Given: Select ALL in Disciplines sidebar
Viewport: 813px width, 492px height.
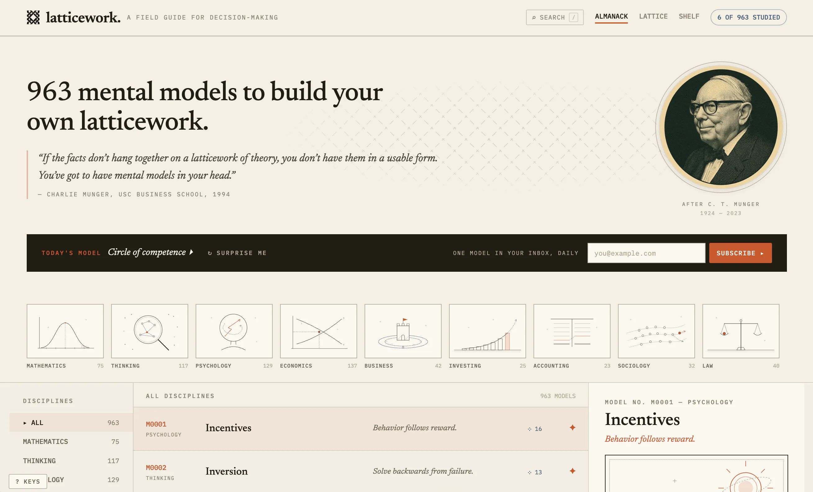Looking at the screenshot, I should coord(71,423).
